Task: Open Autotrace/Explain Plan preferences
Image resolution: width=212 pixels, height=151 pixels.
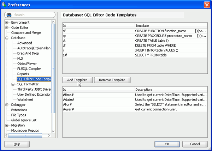Action: pos(34,48)
